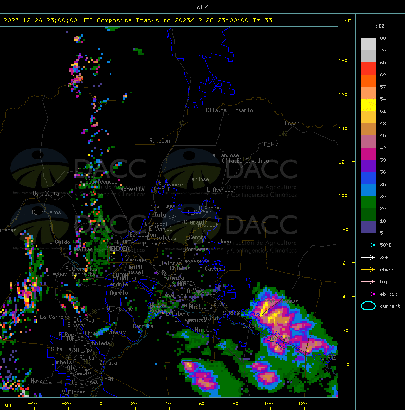Click the Capdevila map label

coord(130,189)
